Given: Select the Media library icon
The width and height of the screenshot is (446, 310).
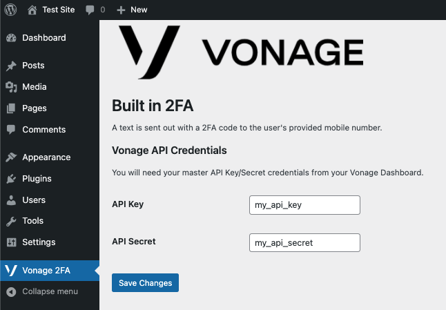Looking at the screenshot, I should 11,87.
